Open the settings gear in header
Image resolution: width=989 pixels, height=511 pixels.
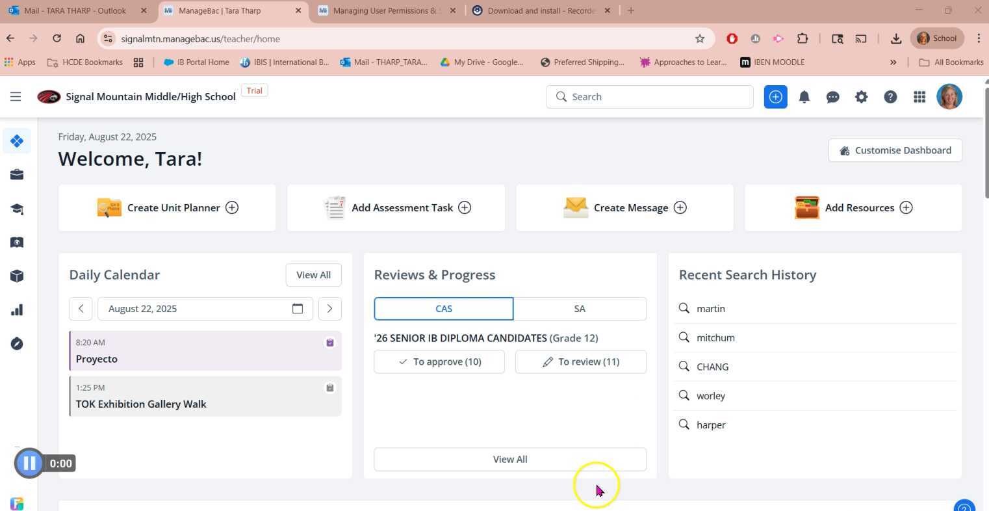(x=861, y=97)
